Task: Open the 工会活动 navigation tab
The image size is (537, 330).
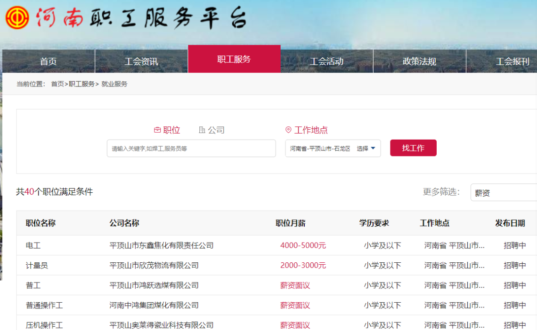Action: click(x=327, y=62)
